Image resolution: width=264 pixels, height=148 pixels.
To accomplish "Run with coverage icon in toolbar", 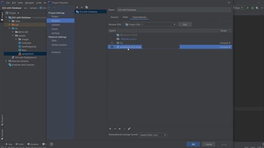I will [x=257, y=8].
